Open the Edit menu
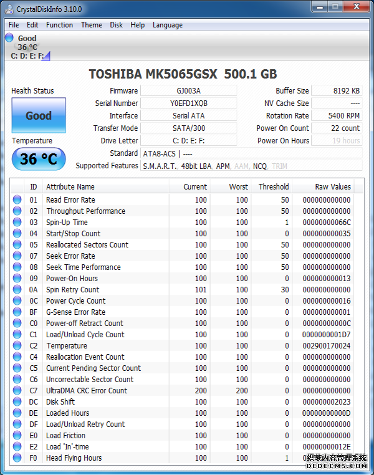This screenshot has height=475, width=374. point(32,25)
